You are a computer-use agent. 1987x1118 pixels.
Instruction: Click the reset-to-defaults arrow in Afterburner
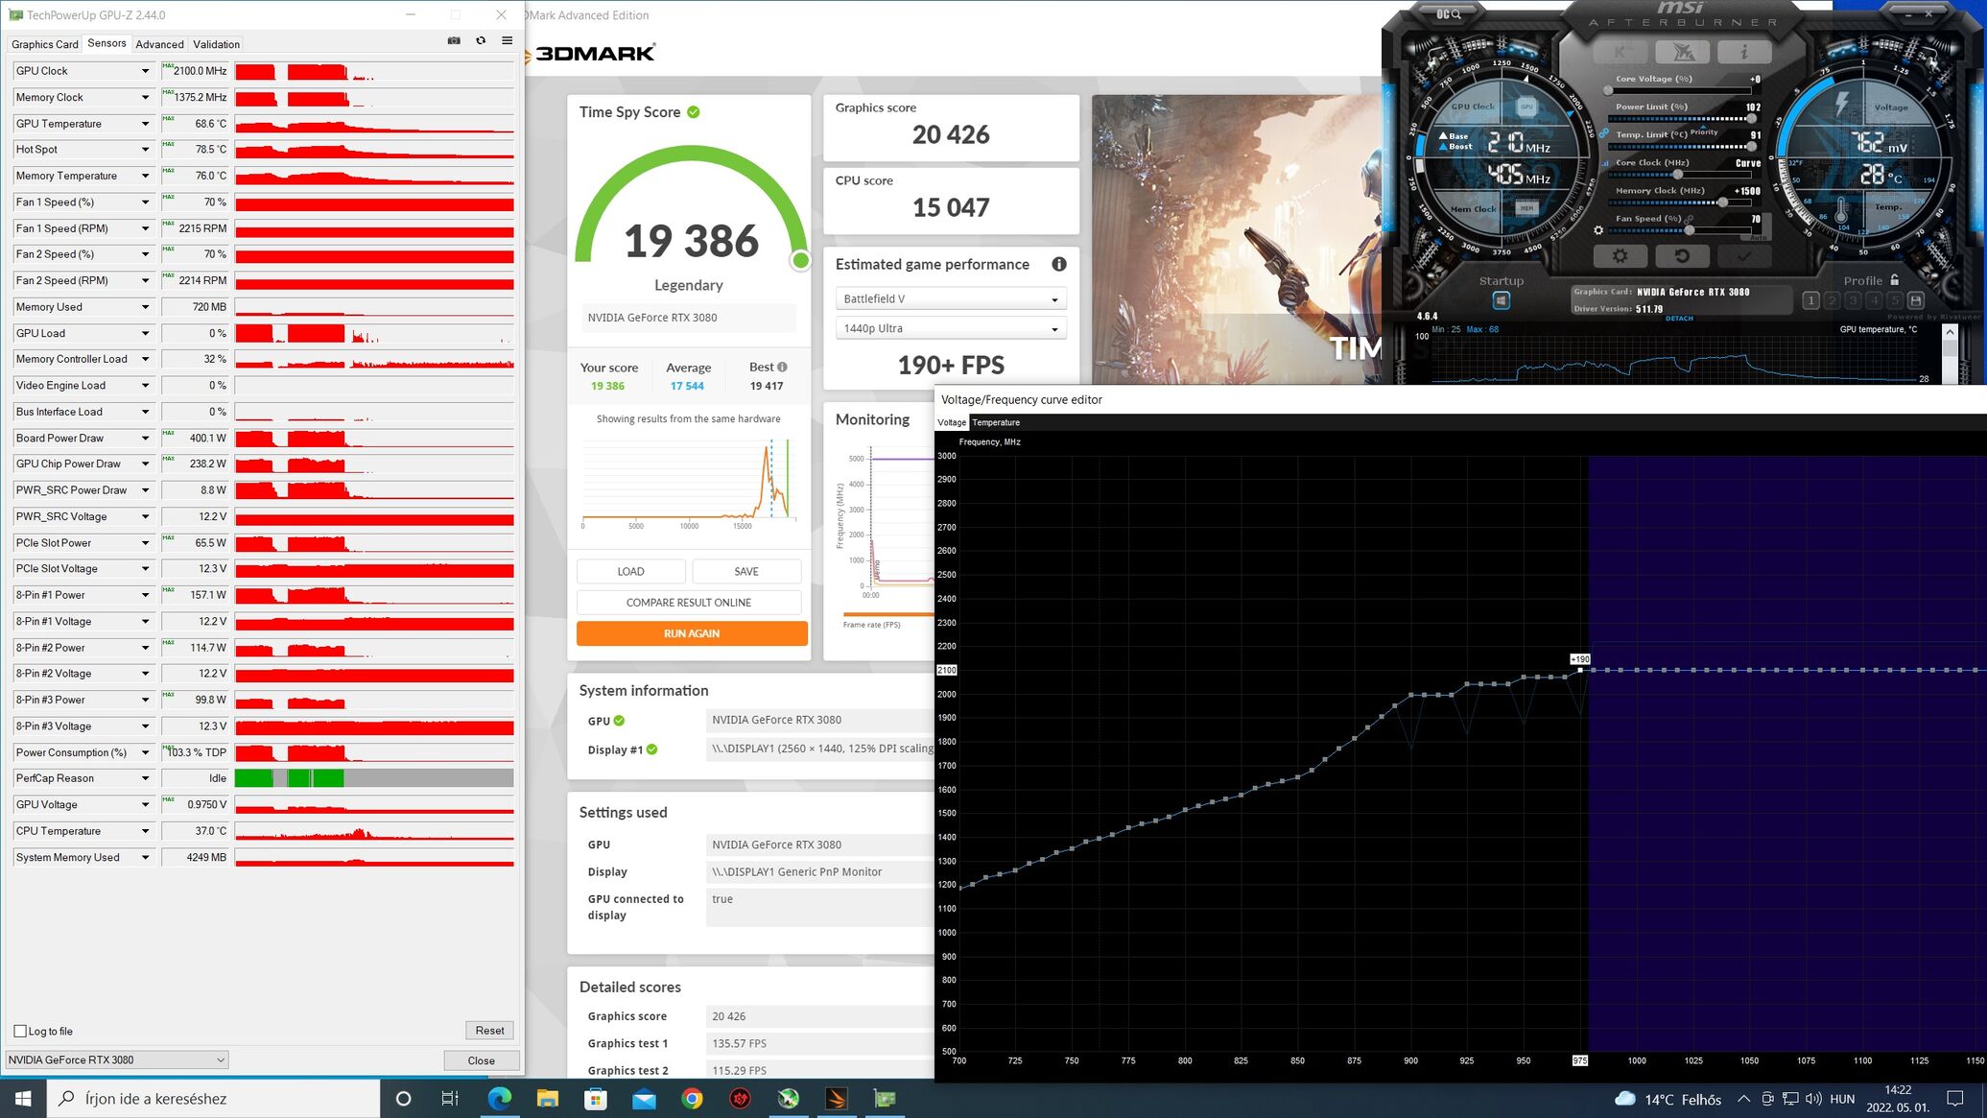coord(1681,256)
